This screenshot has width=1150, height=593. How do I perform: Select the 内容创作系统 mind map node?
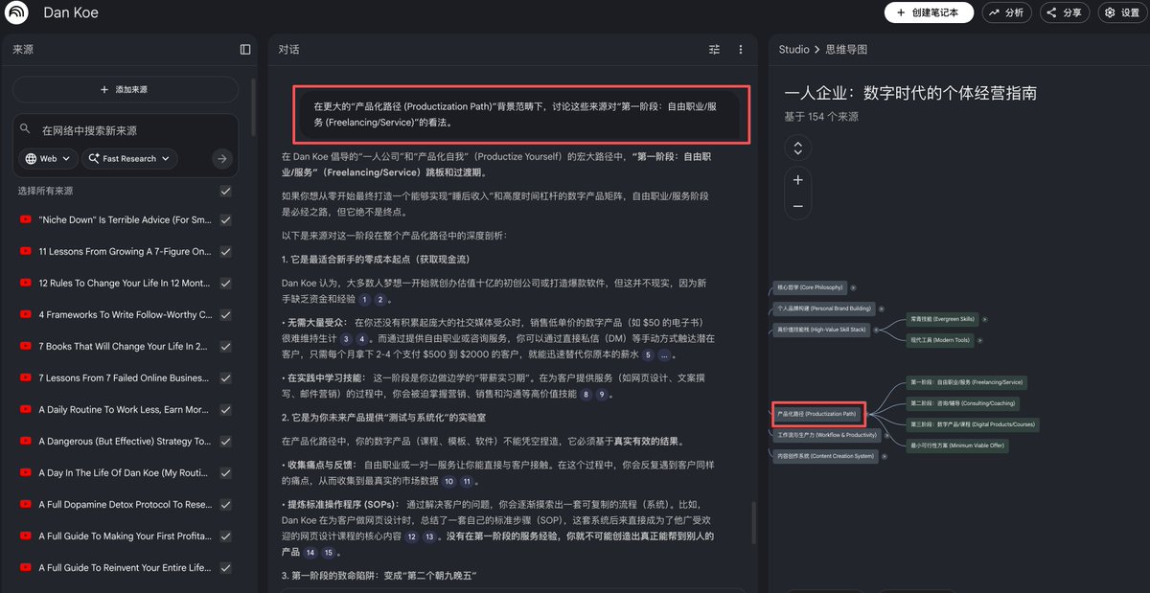pyautogui.click(x=826, y=457)
